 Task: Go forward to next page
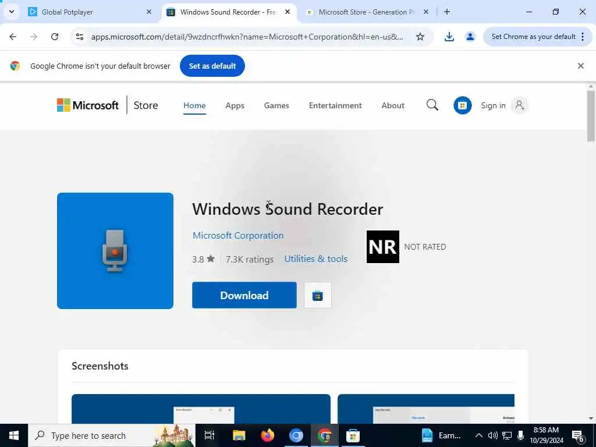[x=34, y=37]
